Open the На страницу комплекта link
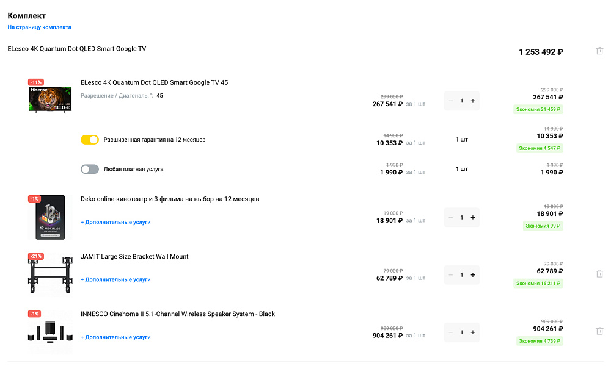 (40, 27)
